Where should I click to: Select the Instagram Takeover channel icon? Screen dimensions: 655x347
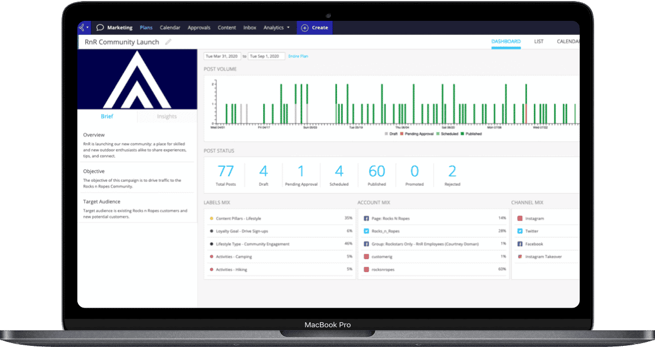[x=519, y=257]
